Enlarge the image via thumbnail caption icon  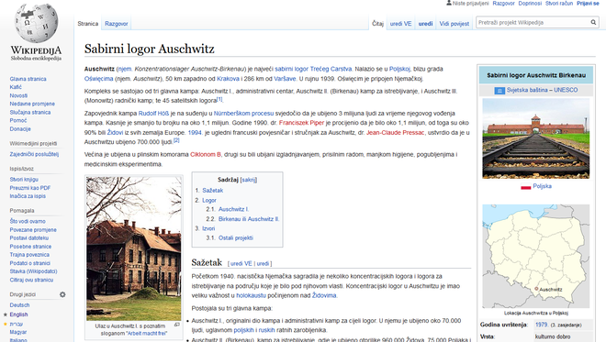pyautogui.click(x=176, y=325)
